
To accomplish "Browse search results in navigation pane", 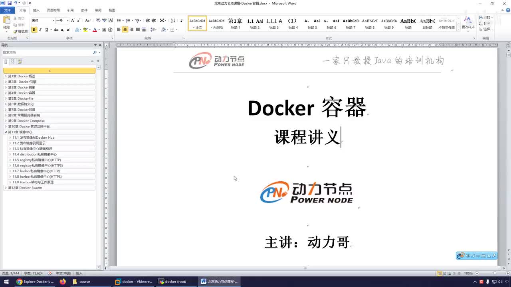I will coord(20,61).
